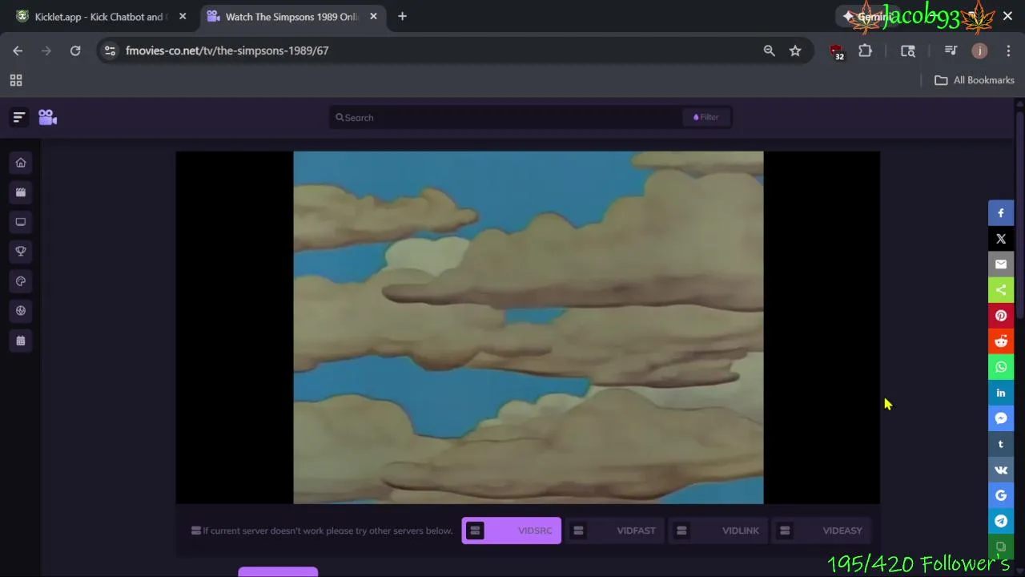This screenshot has height=577, width=1025.
Task: Share the page on Pinterest
Action: coord(1001,316)
